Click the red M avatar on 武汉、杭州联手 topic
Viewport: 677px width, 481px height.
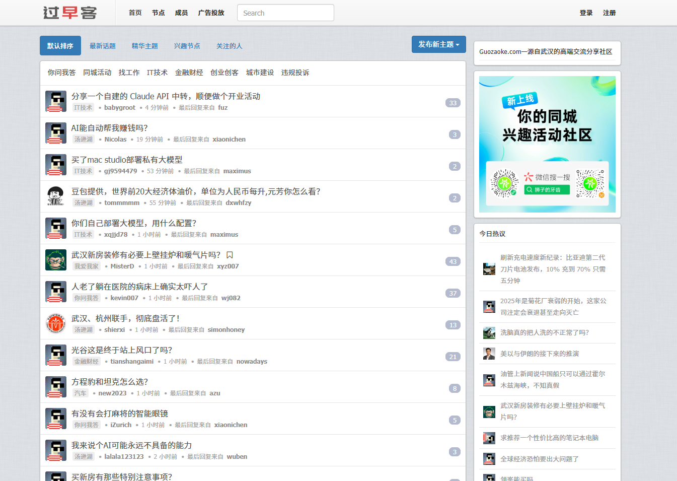point(55,323)
